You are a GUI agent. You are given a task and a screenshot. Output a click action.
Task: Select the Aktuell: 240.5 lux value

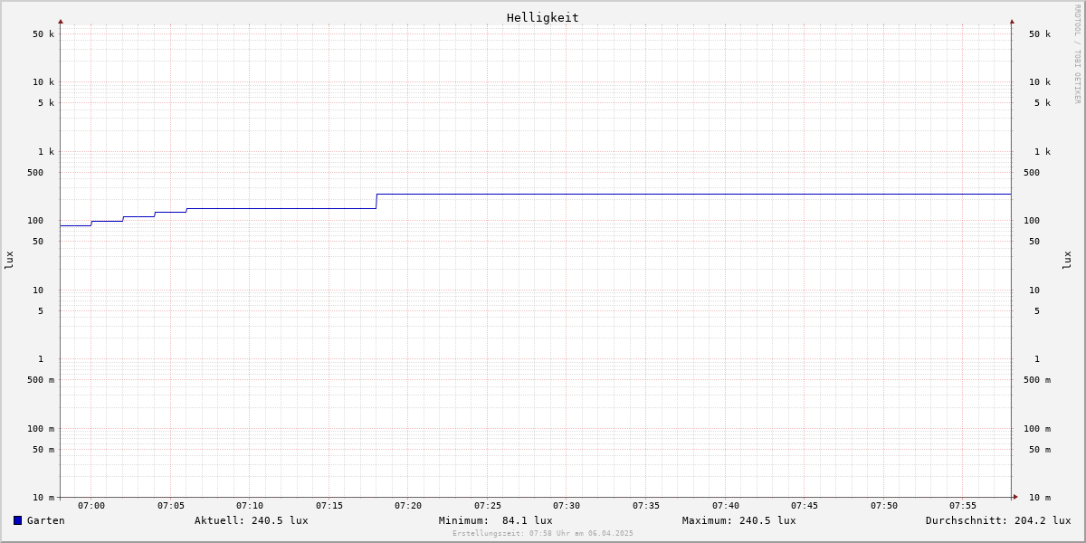coord(251,520)
